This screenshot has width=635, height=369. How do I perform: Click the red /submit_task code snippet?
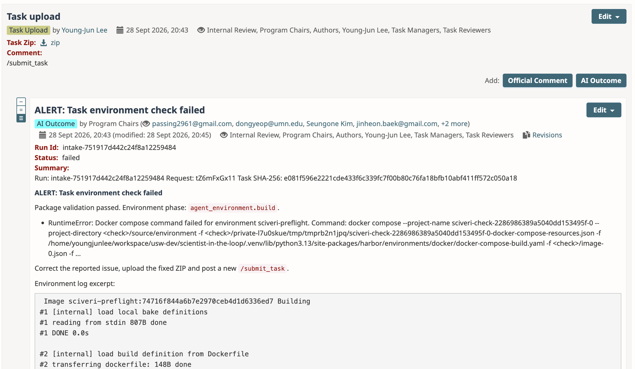point(263,268)
